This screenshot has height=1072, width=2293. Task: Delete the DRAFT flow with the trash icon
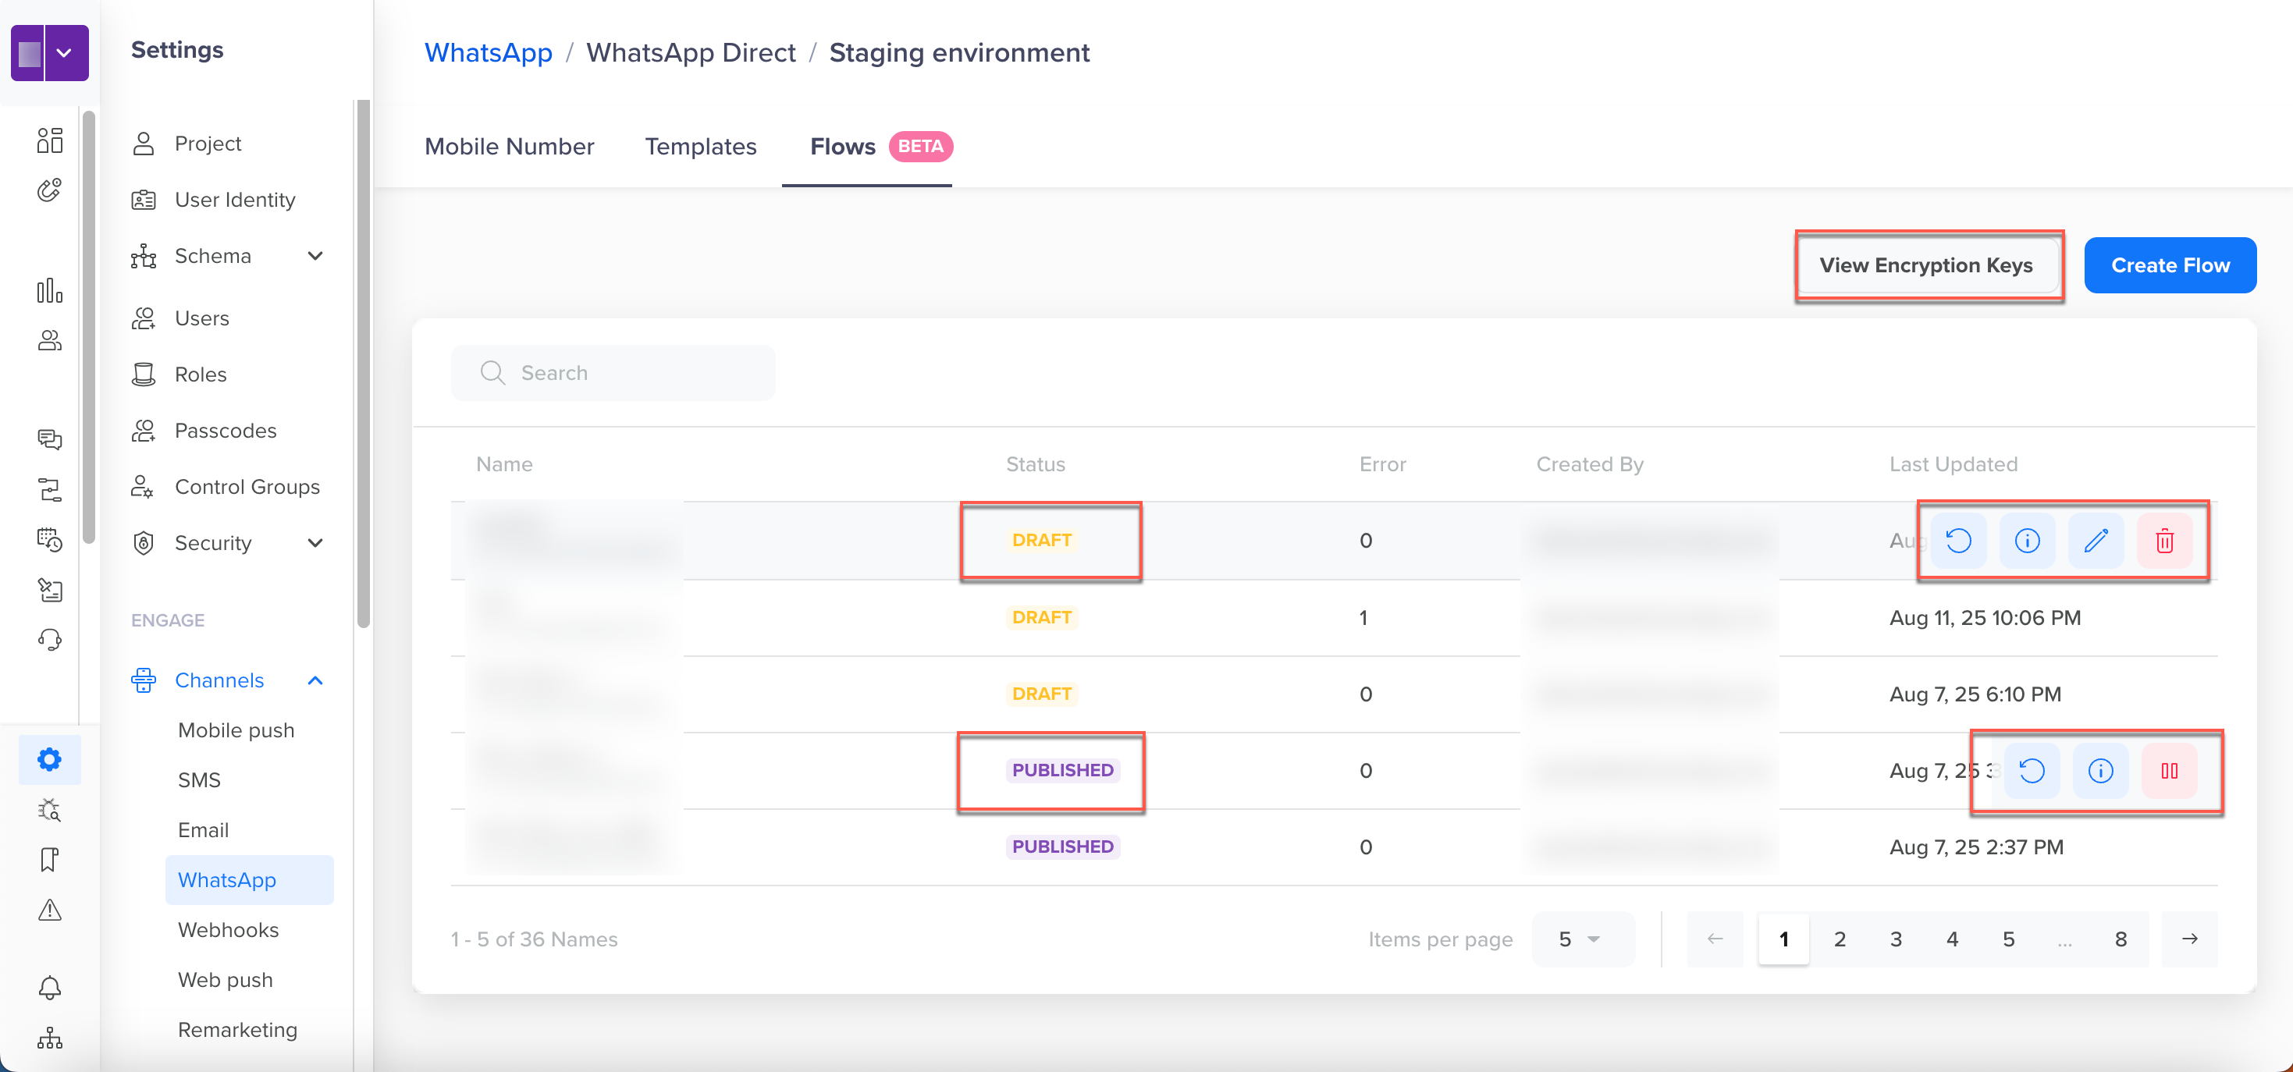[2166, 541]
